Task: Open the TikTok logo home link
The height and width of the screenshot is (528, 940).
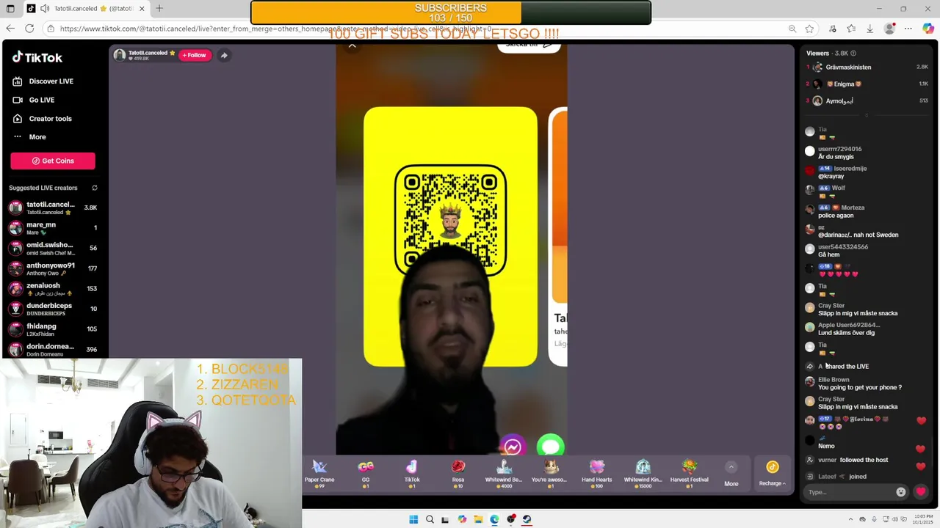Action: pos(37,57)
